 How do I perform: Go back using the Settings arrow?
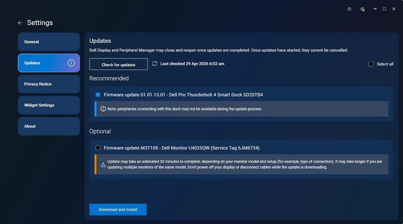(x=20, y=23)
